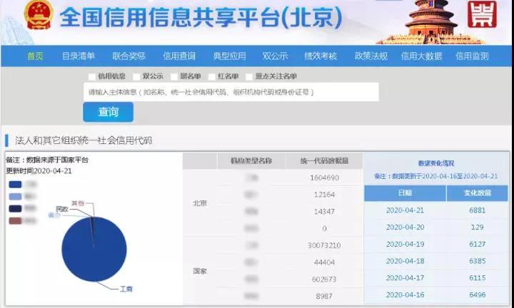Image resolution: width=514 pixels, height=308 pixels.
Task: Toggle the 重点关注名单 checkbox
Action: tap(249, 76)
